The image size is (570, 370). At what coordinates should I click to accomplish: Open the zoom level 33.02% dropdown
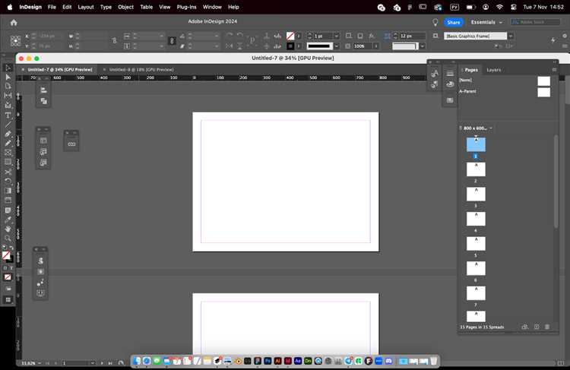[40, 363]
